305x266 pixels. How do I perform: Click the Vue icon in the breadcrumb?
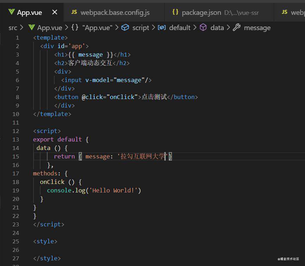click(31, 27)
